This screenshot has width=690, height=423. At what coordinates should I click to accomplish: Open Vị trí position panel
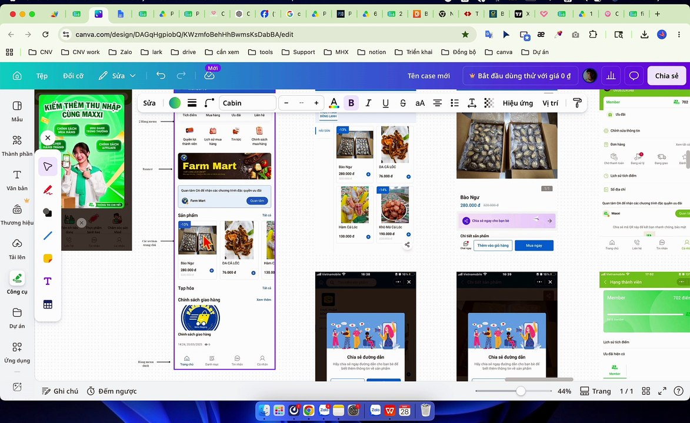pos(550,103)
